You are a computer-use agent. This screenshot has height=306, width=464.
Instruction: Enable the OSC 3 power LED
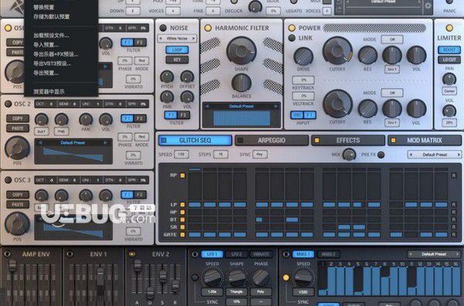(9, 180)
